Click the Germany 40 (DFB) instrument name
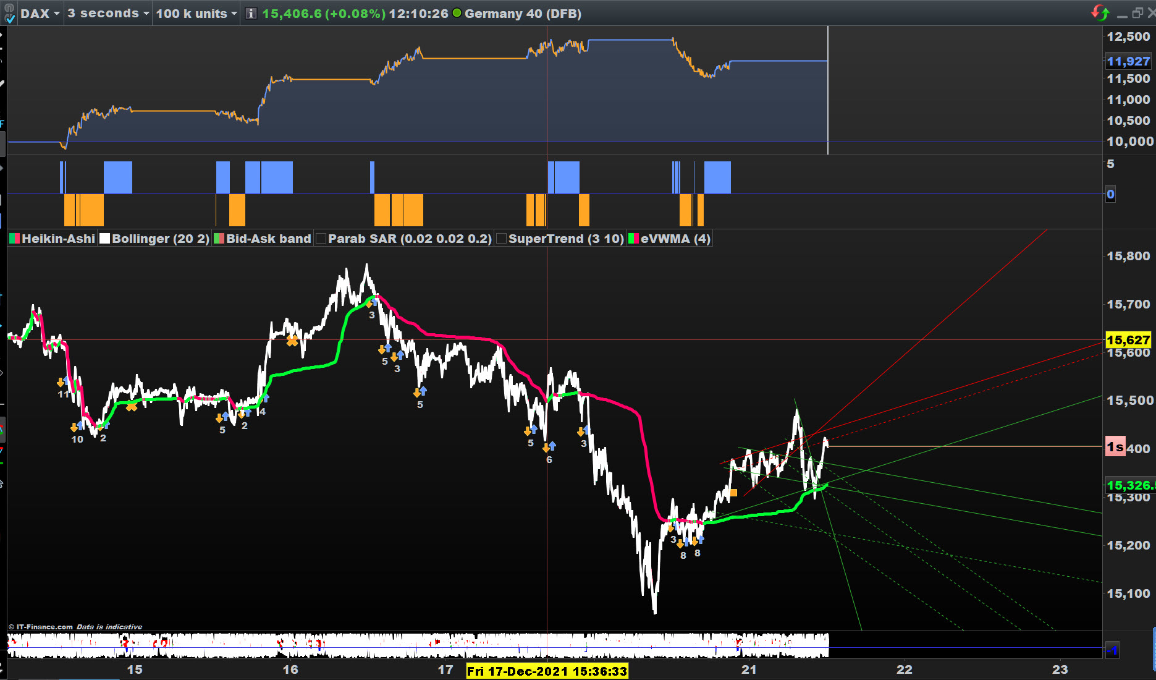This screenshot has width=1156, height=680. tap(523, 14)
